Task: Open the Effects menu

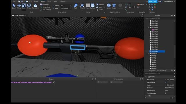Action: (x=140, y=5)
